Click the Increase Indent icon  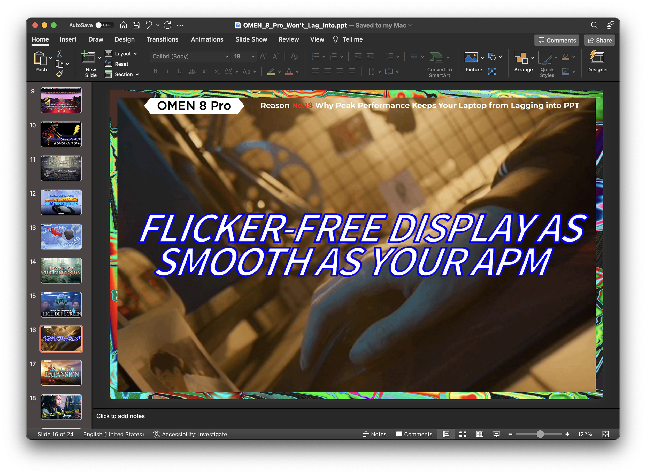[x=370, y=56]
